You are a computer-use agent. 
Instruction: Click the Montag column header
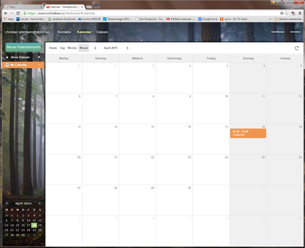pos(64,58)
